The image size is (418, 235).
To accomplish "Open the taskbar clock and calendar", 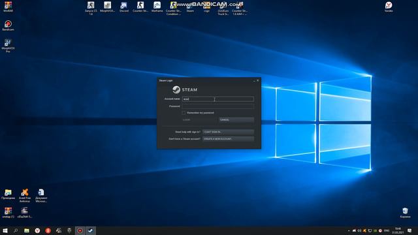I will 398,230.
